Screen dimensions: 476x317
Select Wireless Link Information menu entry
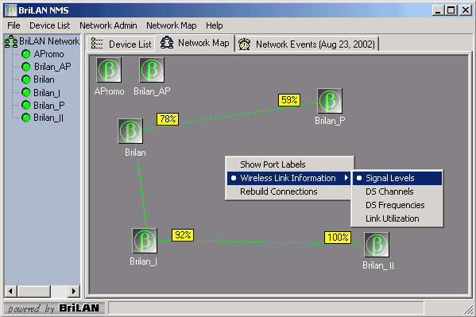tap(289, 178)
